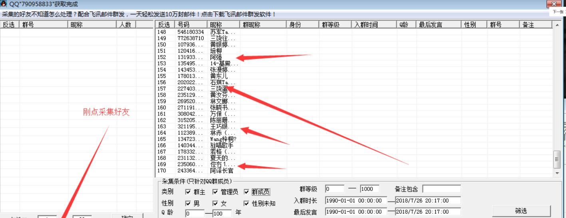Select row 159 with nickname 林文娜

[354, 101]
